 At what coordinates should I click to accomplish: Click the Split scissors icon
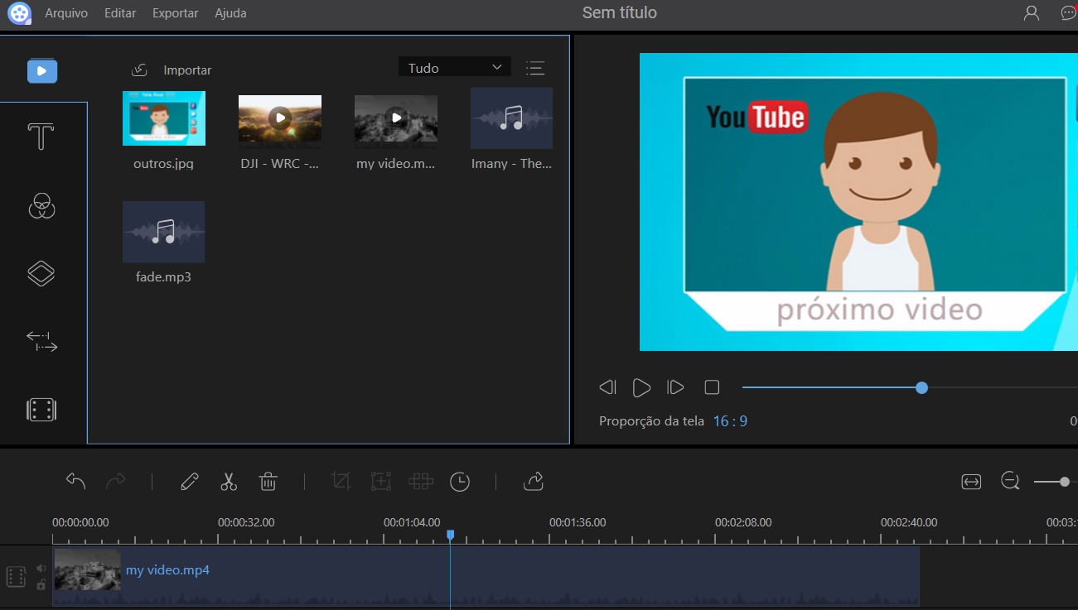(x=229, y=482)
